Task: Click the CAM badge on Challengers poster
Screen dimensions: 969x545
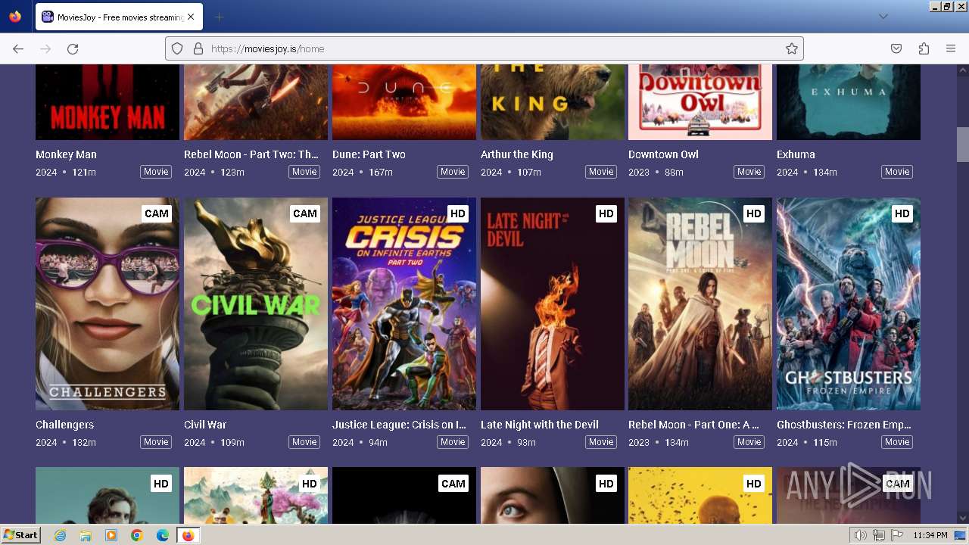Action: coord(157,213)
